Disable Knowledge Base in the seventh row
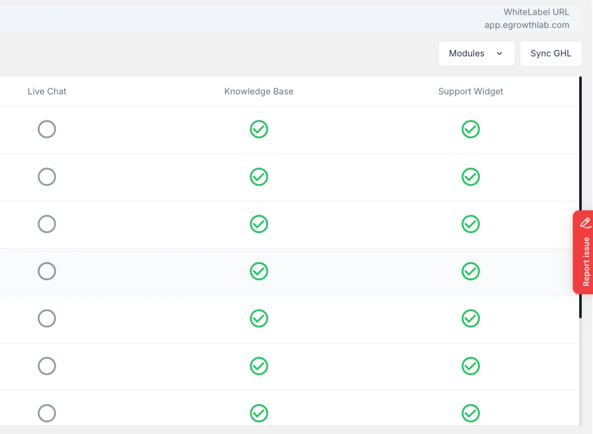The image size is (593, 434). coord(259,413)
